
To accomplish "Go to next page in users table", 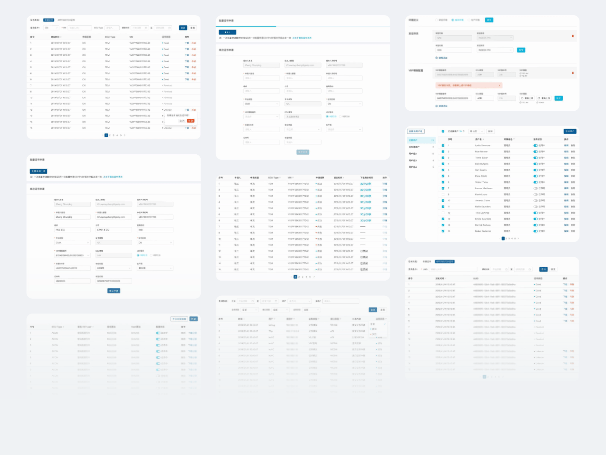I will click(518, 238).
